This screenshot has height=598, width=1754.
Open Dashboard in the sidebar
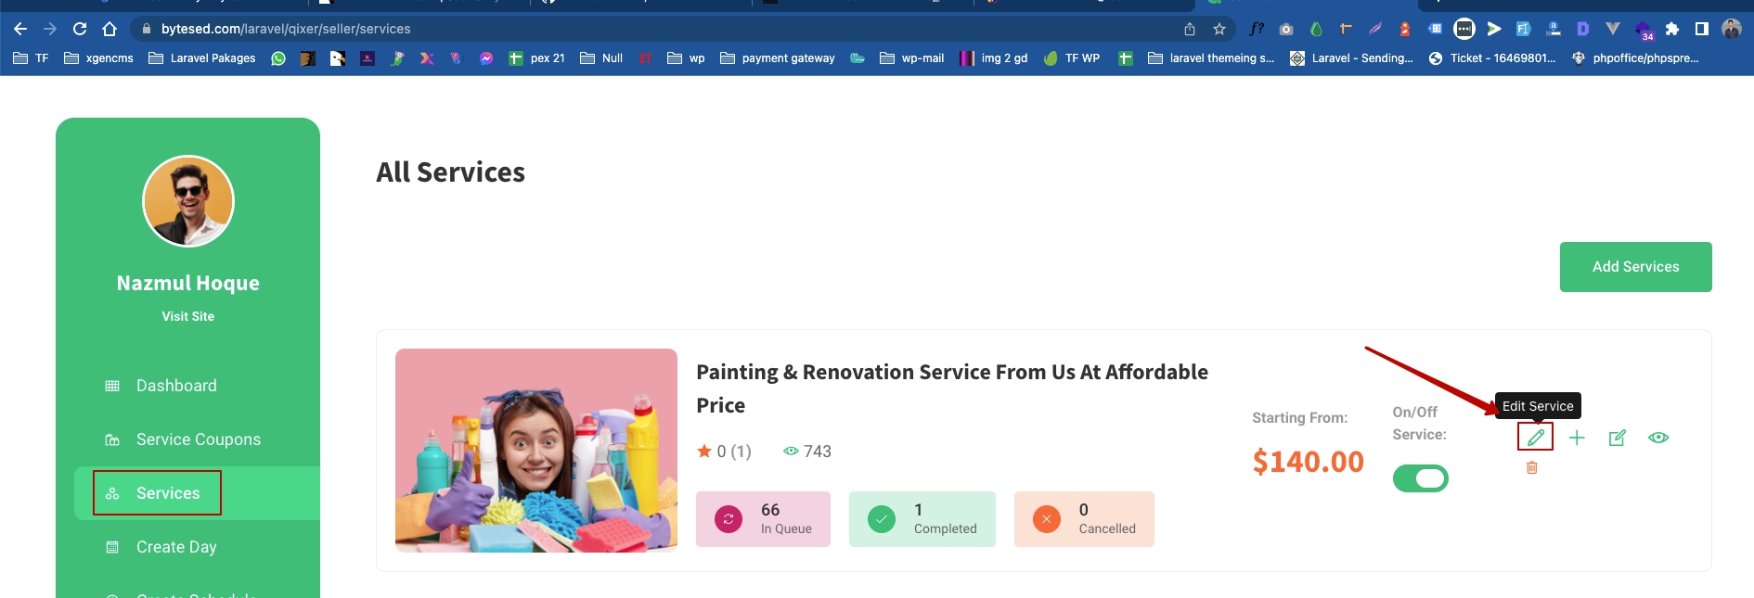pos(176,386)
